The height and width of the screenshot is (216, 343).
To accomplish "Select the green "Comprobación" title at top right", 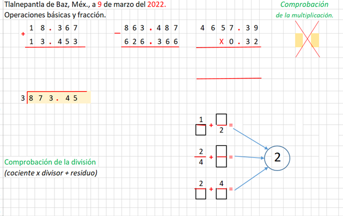I will (x=304, y=4).
